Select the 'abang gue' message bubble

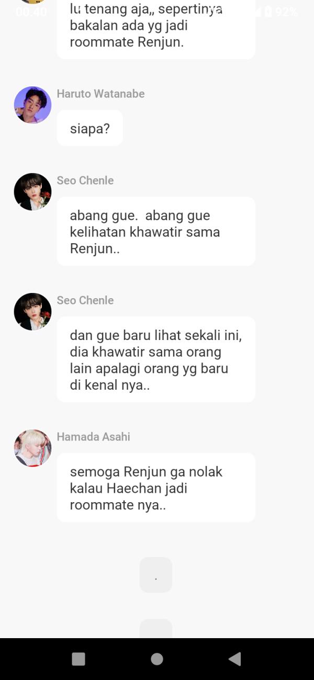coord(156,231)
